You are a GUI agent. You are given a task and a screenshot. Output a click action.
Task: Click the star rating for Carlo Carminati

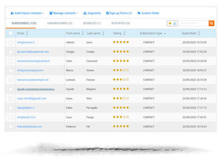click(x=121, y=61)
